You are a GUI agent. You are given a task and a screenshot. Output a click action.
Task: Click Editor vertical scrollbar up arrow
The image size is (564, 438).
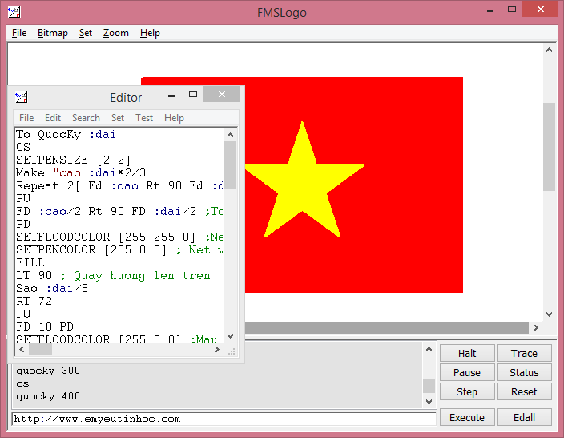click(x=230, y=135)
